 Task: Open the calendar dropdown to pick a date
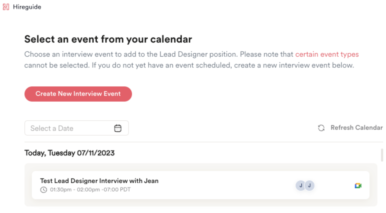[x=117, y=128]
